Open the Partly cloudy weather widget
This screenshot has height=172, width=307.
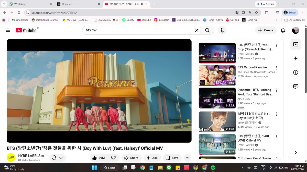tap(14, 168)
